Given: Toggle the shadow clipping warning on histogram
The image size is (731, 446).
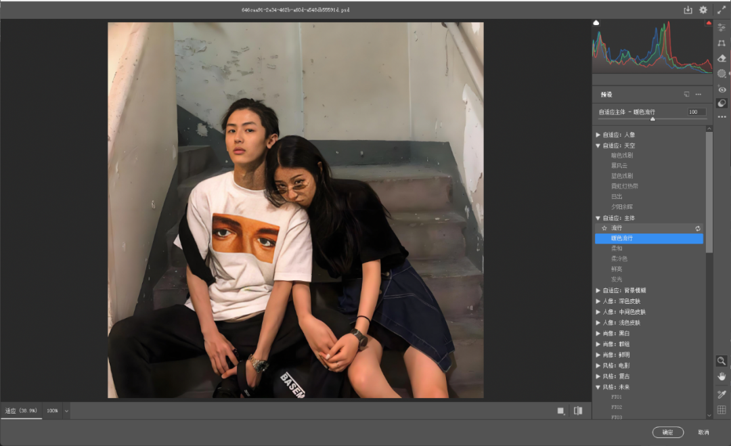Looking at the screenshot, I should coord(596,23).
